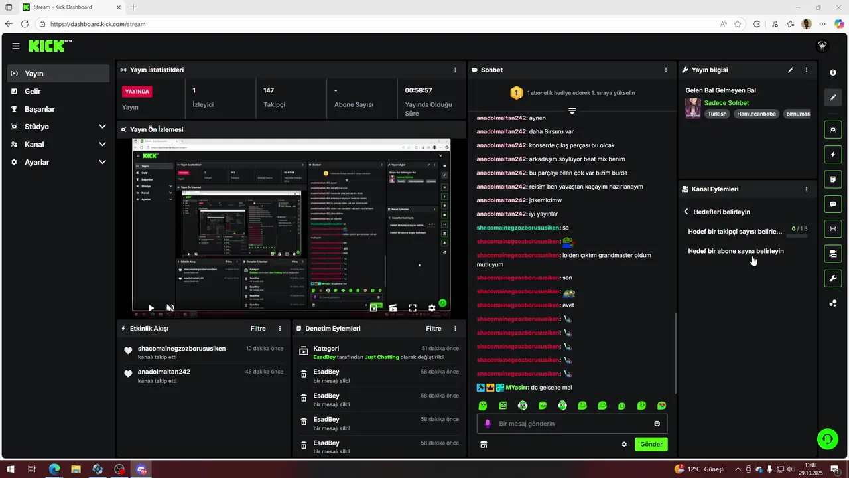Screen dimensions: 849x478
Task: Open File Explorer from the Windows taskbar
Action: click(x=76, y=469)
